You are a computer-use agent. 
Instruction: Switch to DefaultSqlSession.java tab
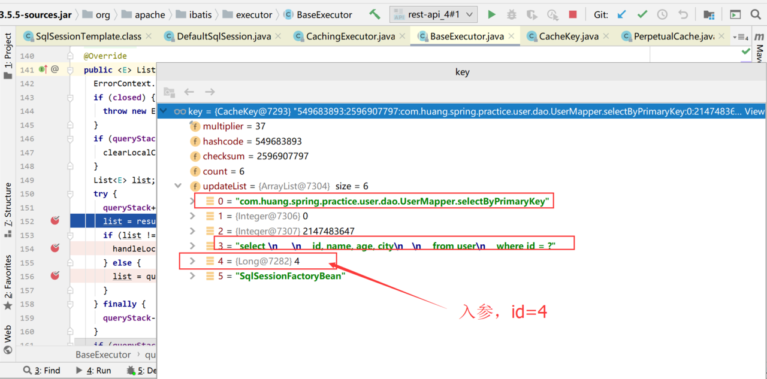pos(224,37)
